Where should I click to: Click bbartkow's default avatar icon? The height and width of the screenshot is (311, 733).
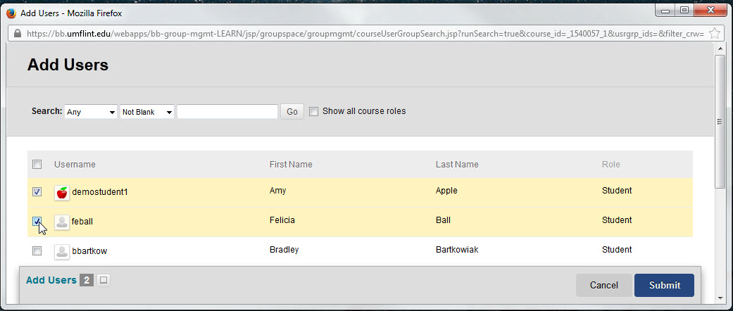(62, 252)
